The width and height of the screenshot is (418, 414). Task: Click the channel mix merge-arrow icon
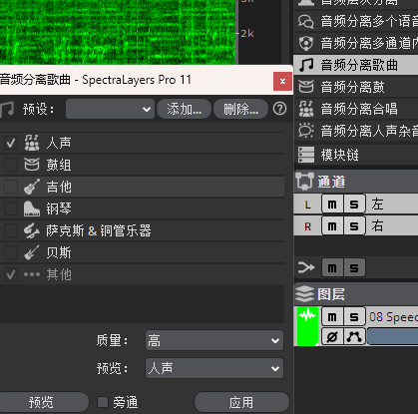306,267
